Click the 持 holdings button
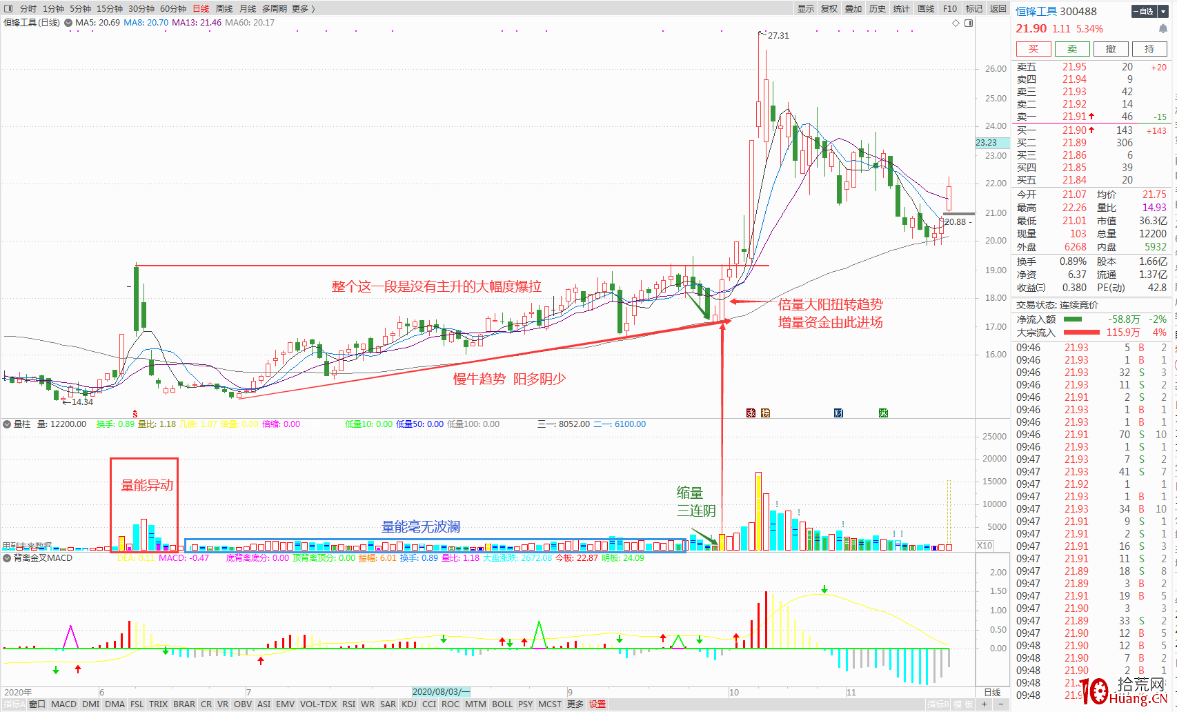This screenshot has width=1177, height=712. [x=1149, y=49]
